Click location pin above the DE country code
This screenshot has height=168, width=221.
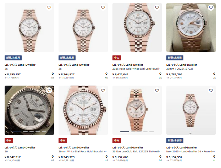click(x=160, y=157)
